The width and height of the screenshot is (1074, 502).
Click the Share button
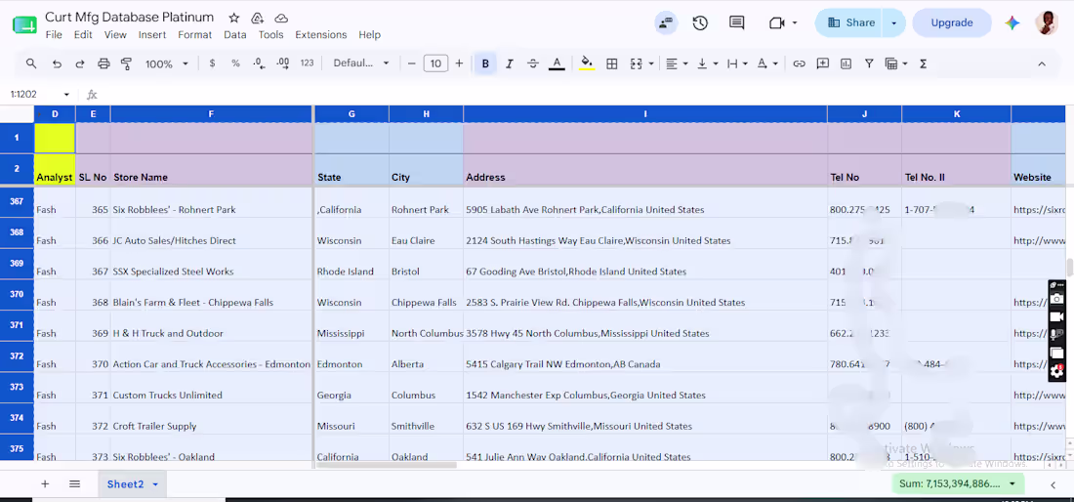tap(850, 22)
